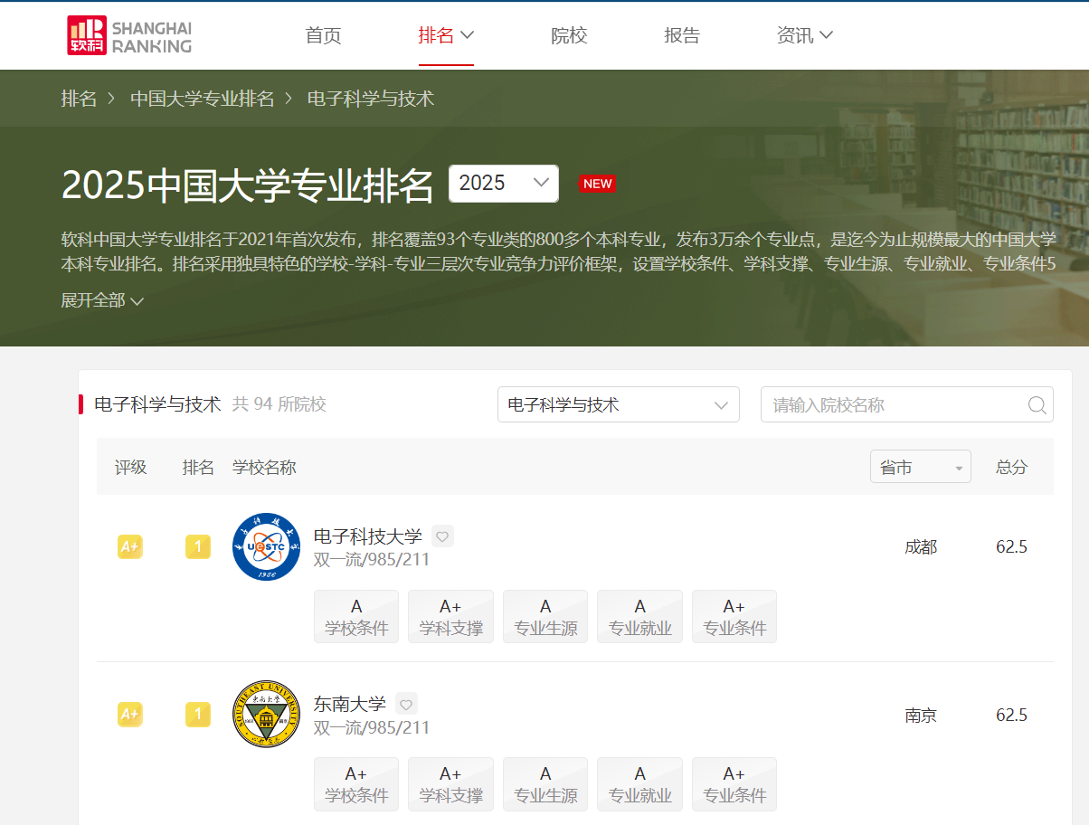Click the 学校名称 column header
This screenshot has height=825, width=1089.
[x=264, y=467]
